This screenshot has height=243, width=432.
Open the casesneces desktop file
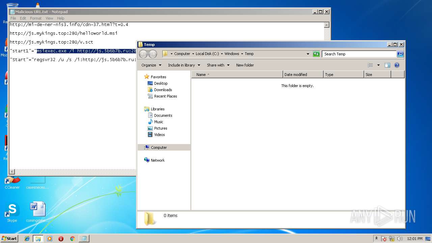pos(37,183)
